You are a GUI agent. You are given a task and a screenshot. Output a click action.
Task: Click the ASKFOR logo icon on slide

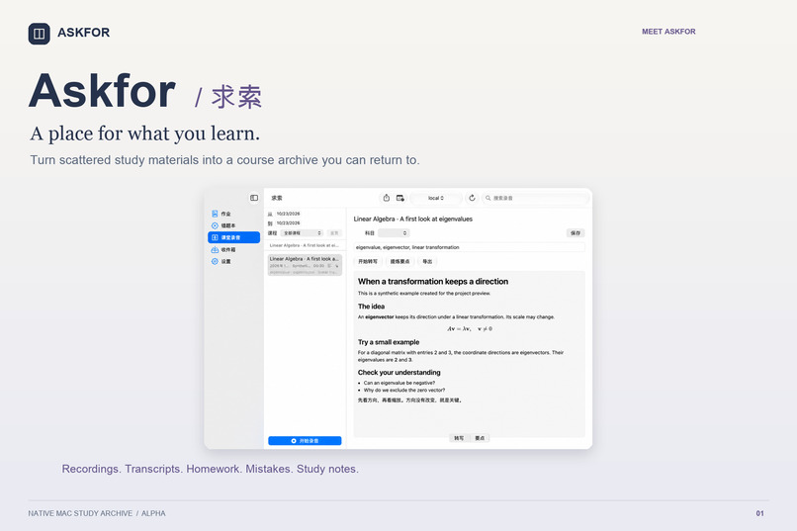pyautogui.click(x=40, y=34)
